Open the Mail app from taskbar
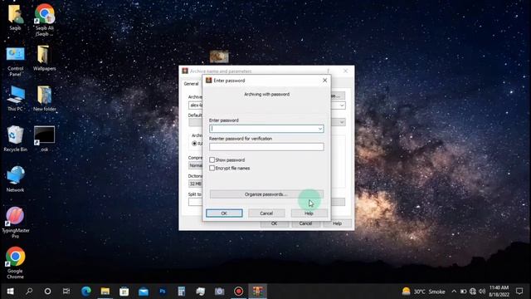Image resolution: width=531 pixels, height=299 pixels. point(144,292)
